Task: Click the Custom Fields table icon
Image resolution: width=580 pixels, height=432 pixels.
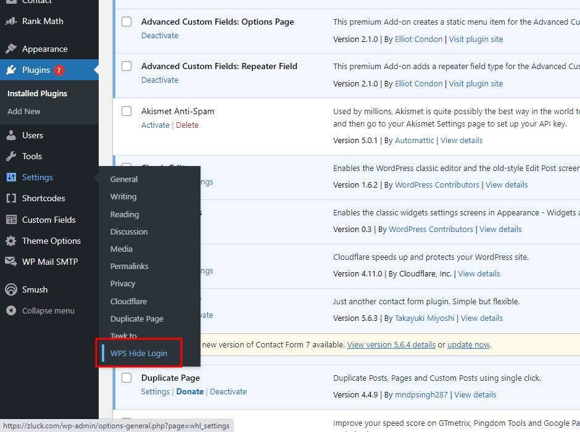Action: point(11,220)
